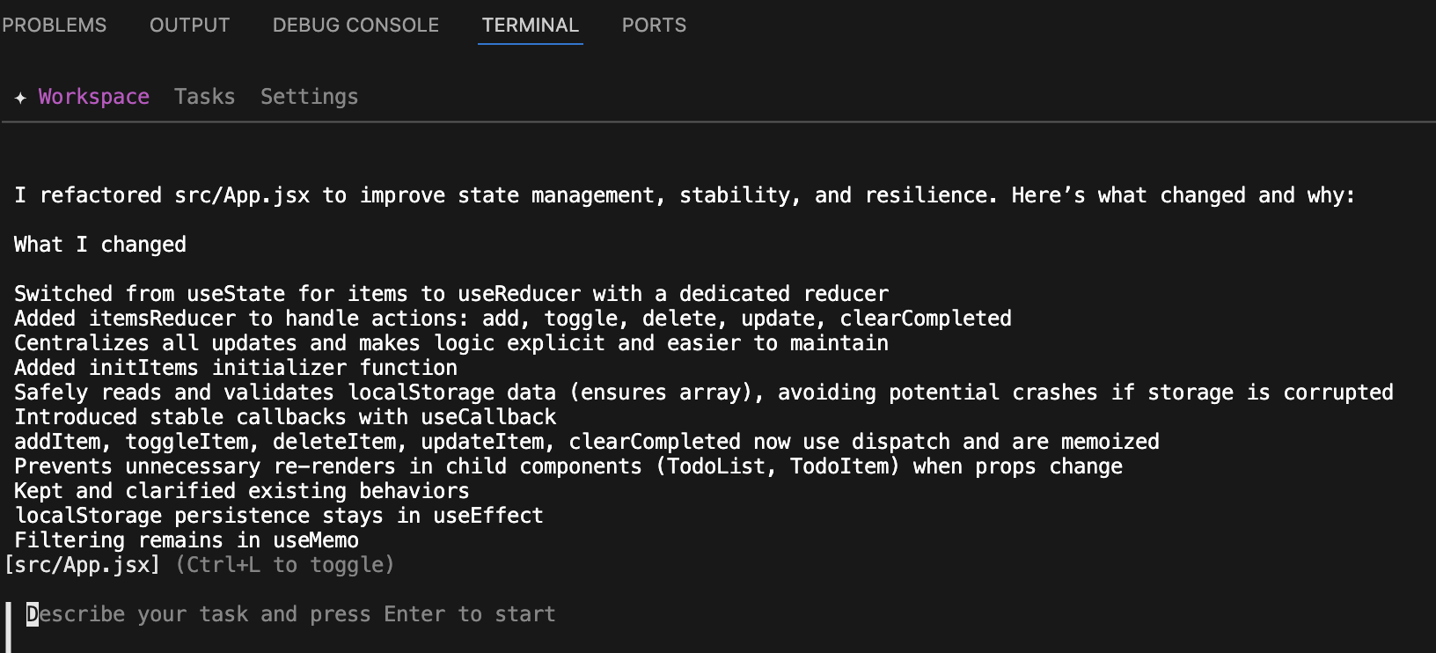Click the "Filtering remains in useMemo" line
1436x653 pixels.
[x=186, y=540]
